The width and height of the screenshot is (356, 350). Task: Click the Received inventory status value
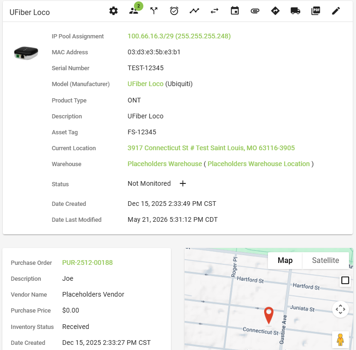(x=75, y=327)
